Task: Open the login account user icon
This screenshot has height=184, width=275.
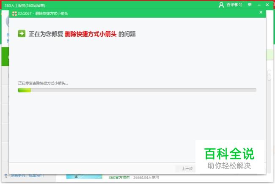Action: pos(221,5)
